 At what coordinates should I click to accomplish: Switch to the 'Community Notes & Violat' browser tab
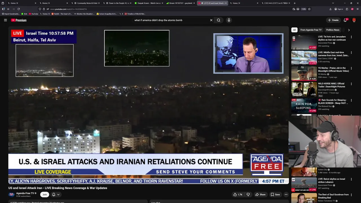[x=86, y=3]
